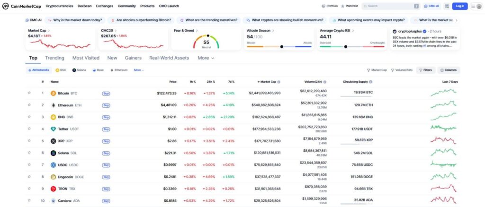Image resolution: width=485 pixels, height=207 pixels.
Task: Click the Bitcoin coin icon
Action: coord(53,93)
